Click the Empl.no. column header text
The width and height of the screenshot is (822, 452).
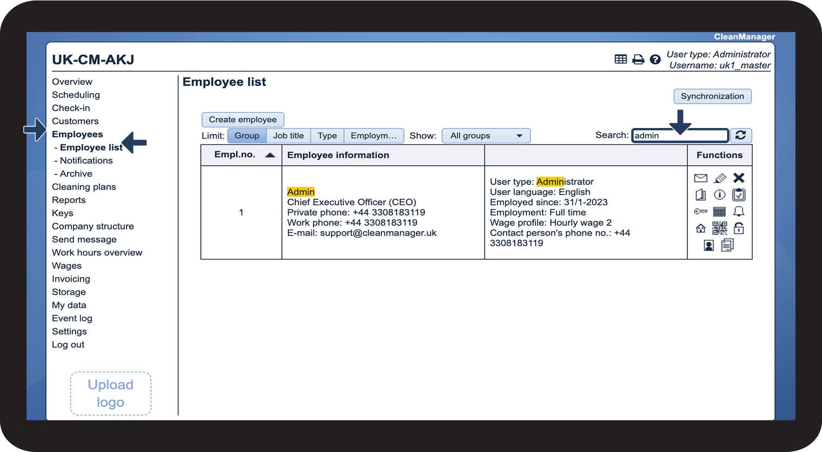(x=235, y=155)
